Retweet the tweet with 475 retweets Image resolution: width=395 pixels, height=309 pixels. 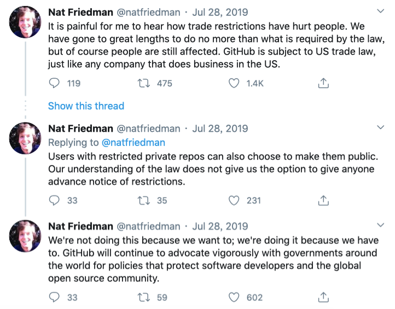tap(145, 83)
